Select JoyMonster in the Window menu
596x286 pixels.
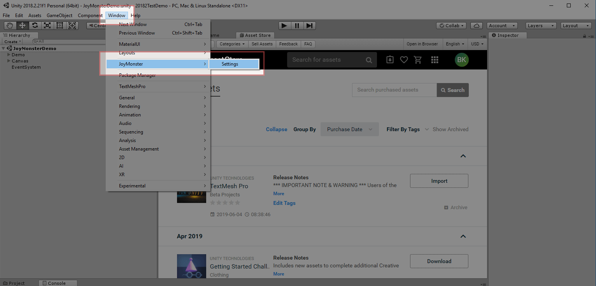click(158, 64)
